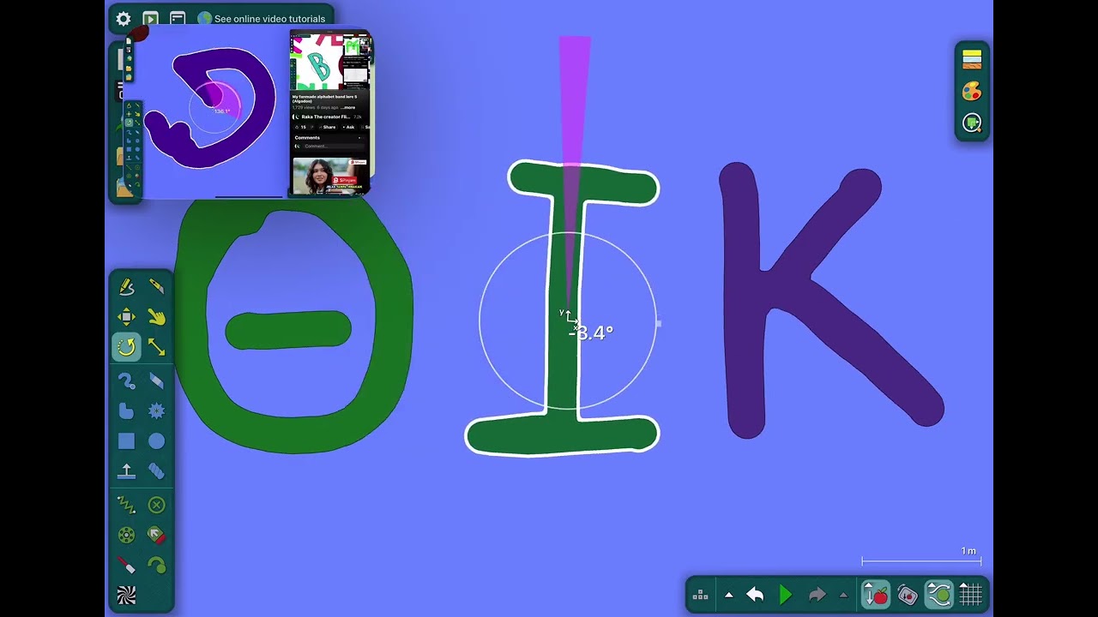The height and width of the screenshot is (617, 1098).
Task: Select the Texture tool
Action: 126,596
